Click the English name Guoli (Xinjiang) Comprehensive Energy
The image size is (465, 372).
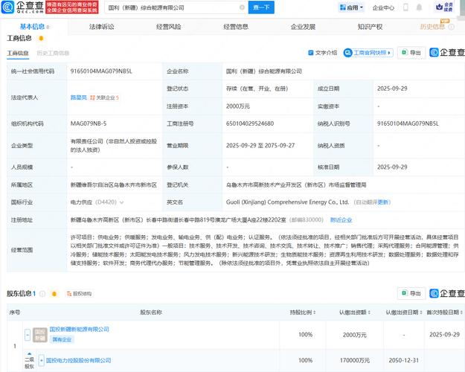(x=287, y=202)
